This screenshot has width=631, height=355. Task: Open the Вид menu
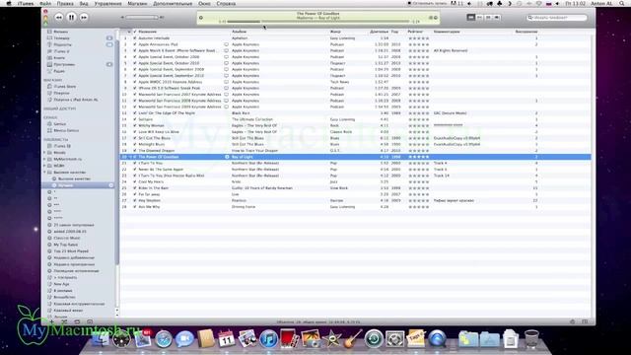coord(84,3)
